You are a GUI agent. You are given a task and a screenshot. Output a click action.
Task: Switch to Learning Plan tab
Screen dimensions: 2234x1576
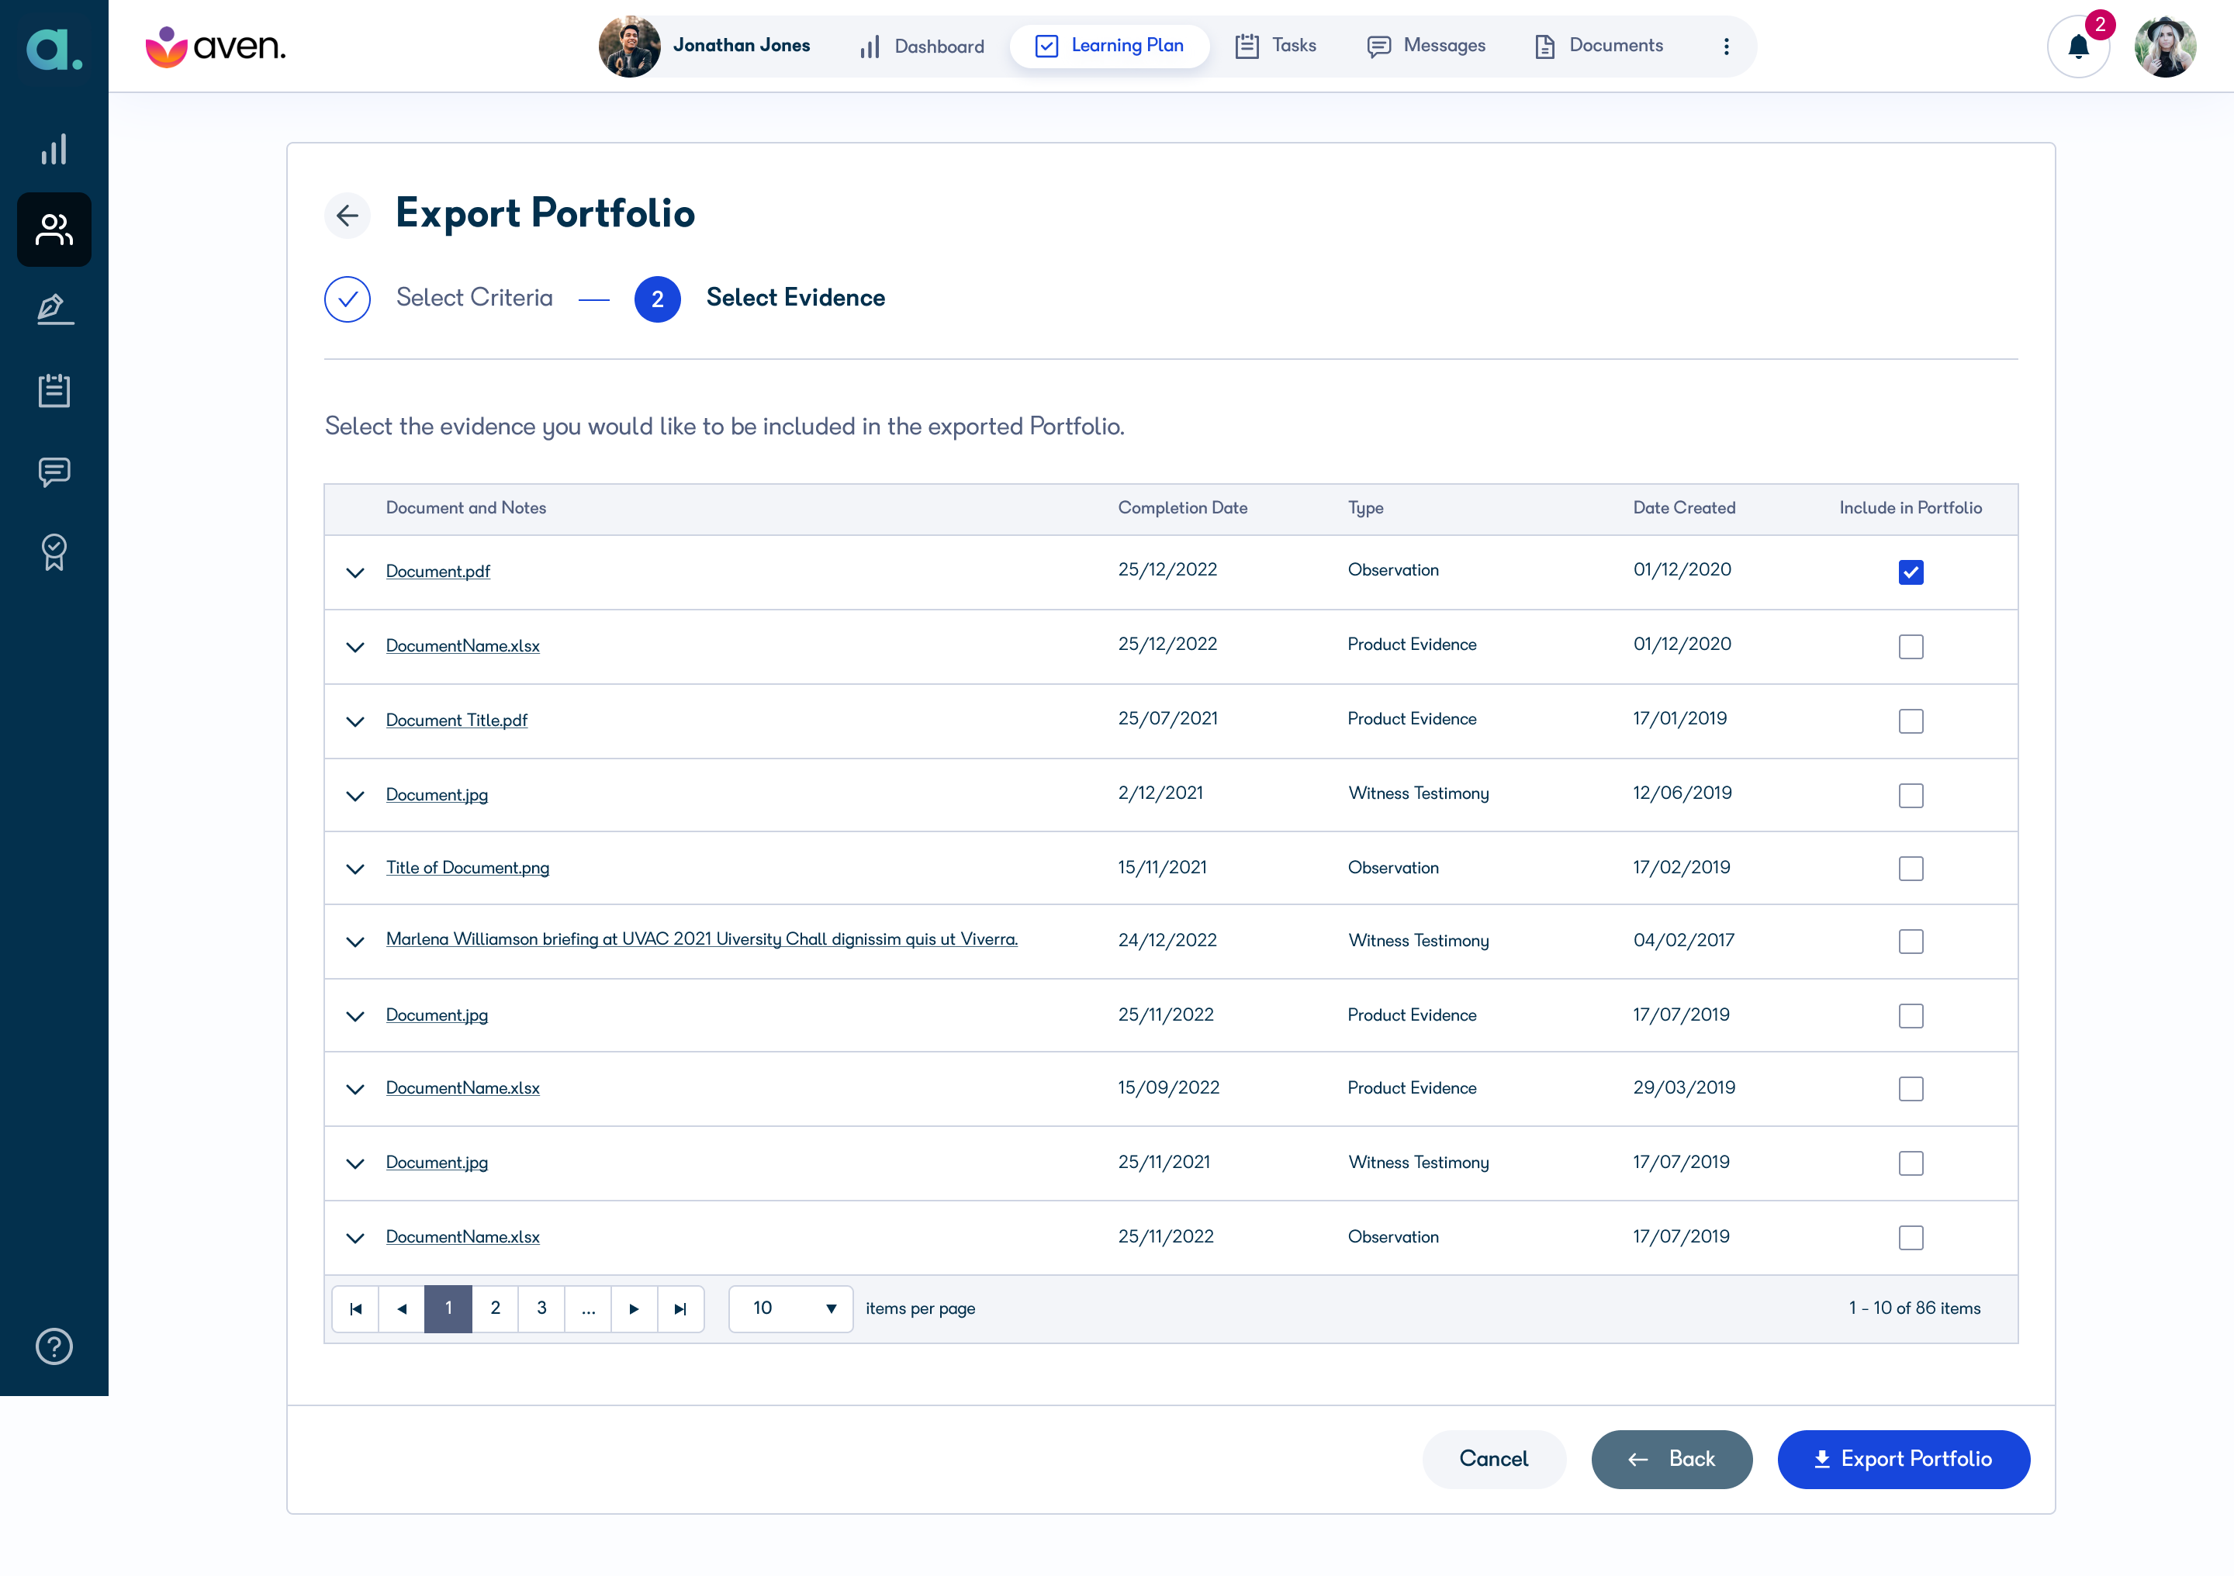(x=1109, y=46)
